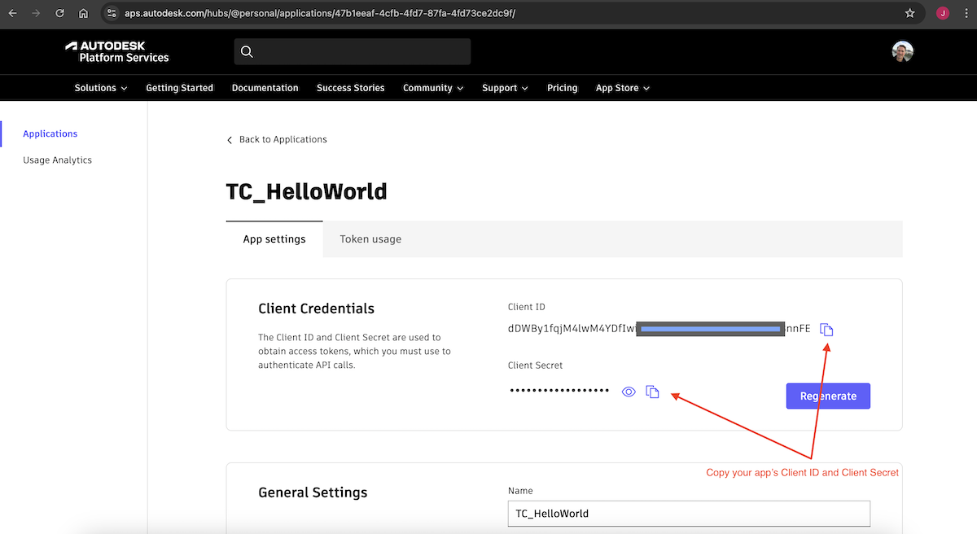This screenshot has height=534, width=977.
Task: Open the Pricing page
Action: click(562, 88)
